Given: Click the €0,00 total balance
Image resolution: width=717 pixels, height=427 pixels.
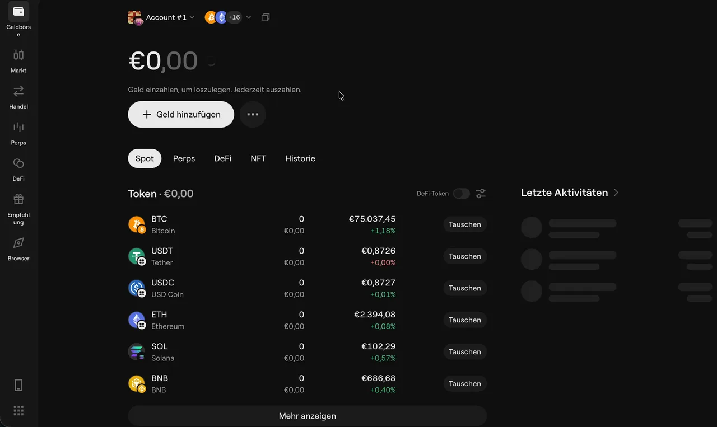Looking at the screenshot, I should [x=163, y=60].
